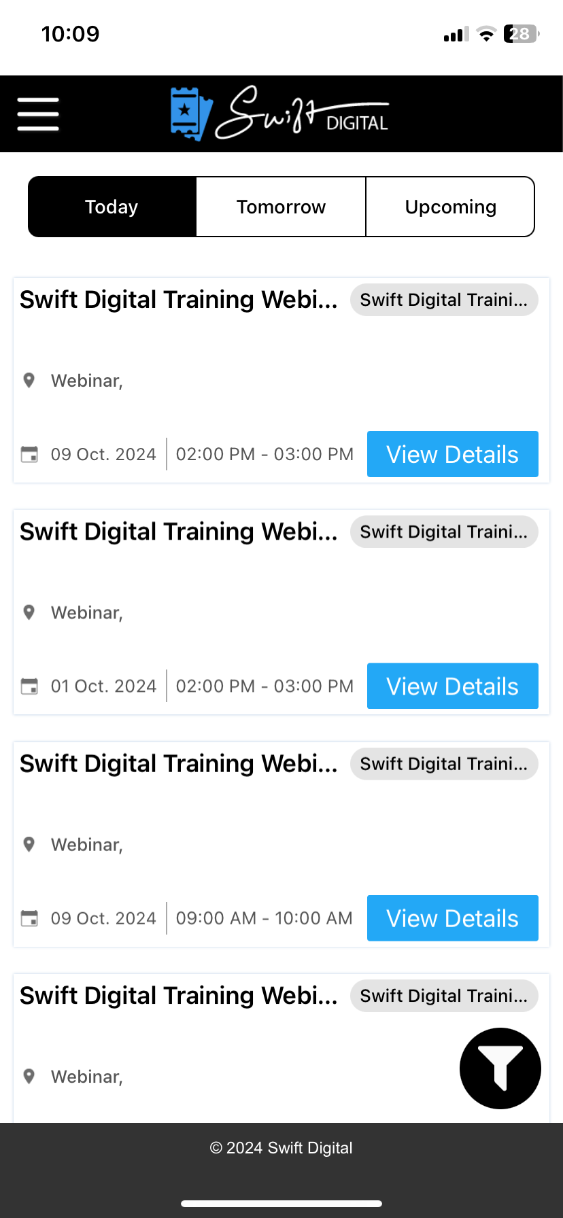Viewport: 563px width, 1218px height.
Task: View Details for 09:00 AM webinar
Action: tap(453, 918)
